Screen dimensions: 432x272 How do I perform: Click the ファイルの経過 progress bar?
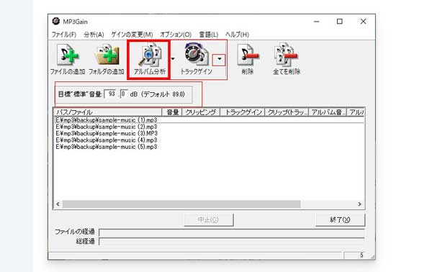232,232
